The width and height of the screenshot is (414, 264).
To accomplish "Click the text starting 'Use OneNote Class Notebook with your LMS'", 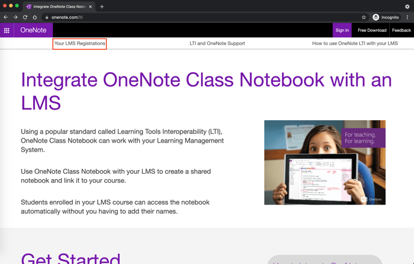I will click(x=116, y=176).
